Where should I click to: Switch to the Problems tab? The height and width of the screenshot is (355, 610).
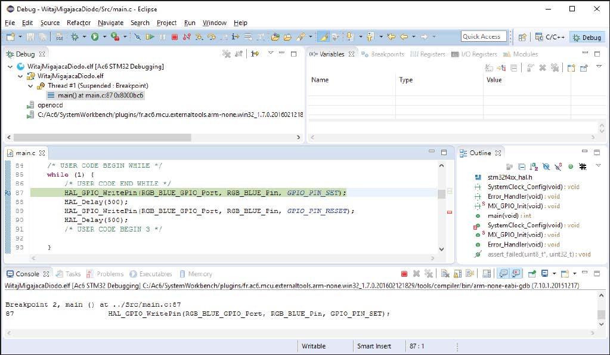[105, 274]
